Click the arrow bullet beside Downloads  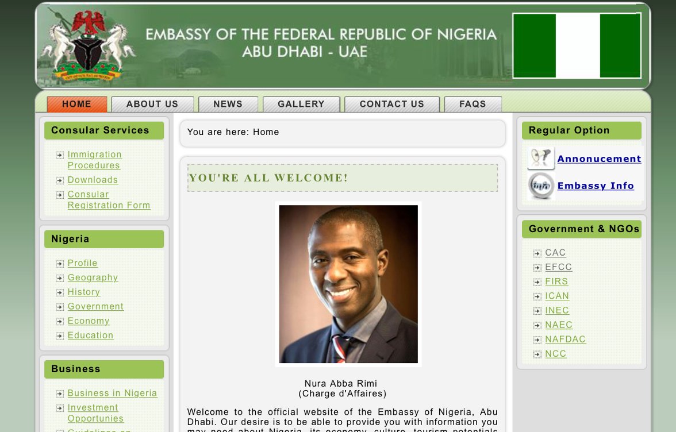point(60,180)
